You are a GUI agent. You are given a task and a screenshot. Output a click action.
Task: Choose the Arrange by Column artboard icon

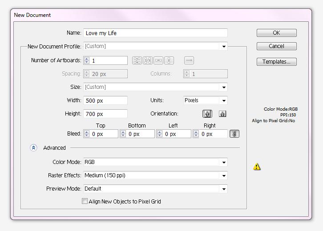pos(169,60)
